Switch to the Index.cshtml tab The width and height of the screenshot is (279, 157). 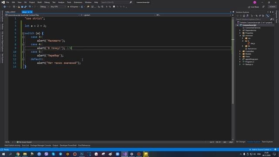[10, 12]
